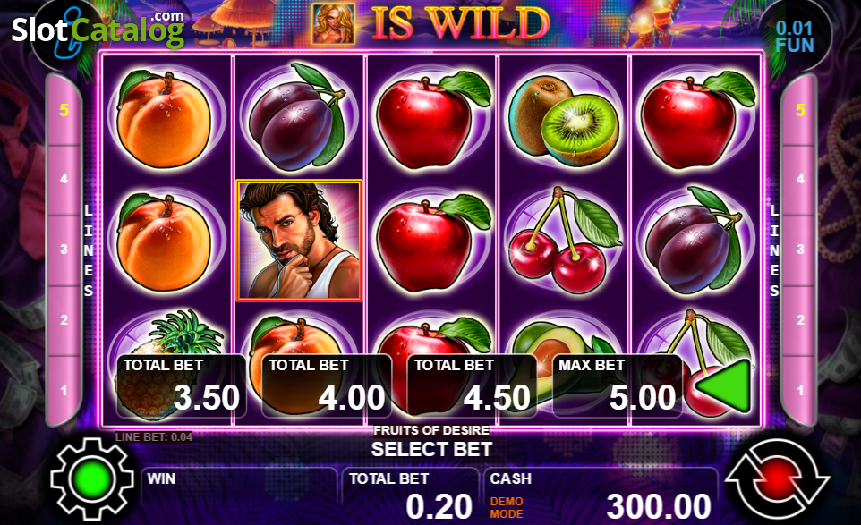Select the 3.50 total bet option
This screenshot has width=861, height=525.
pyautogui.click(x=182, y=385)
